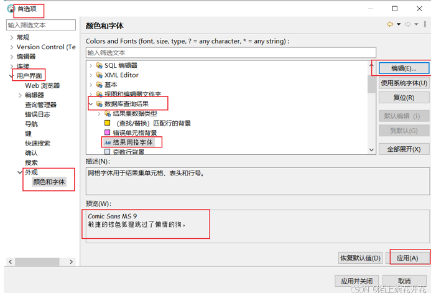Expand 编辑器 under 用户界面

20,95
